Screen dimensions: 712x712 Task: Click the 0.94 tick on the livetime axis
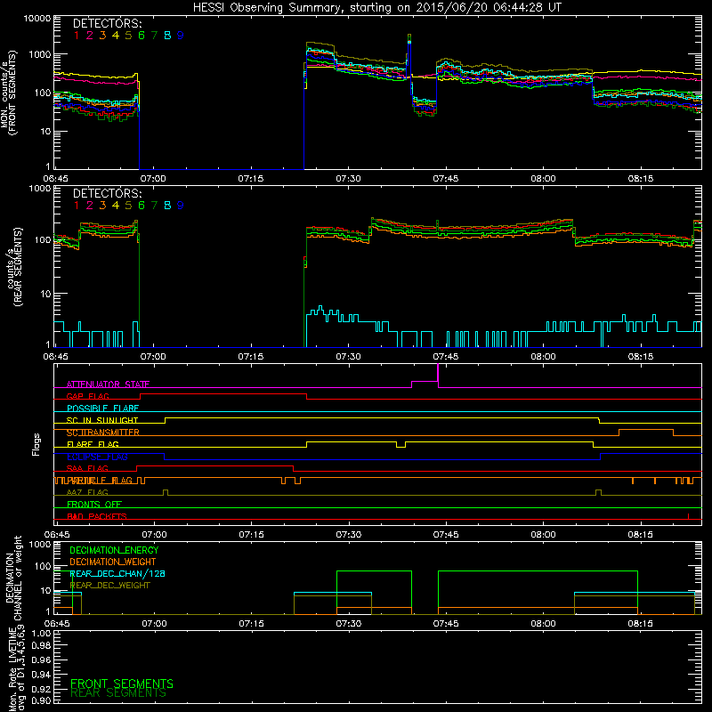(41, 675)
